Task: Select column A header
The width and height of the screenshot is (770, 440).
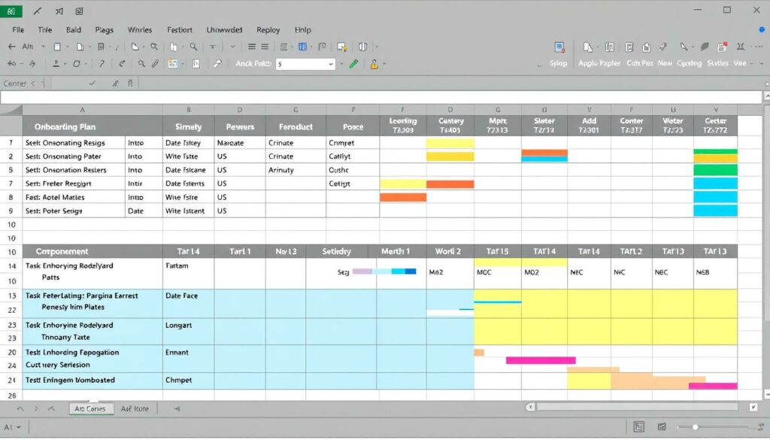Action: click(82, 110)
